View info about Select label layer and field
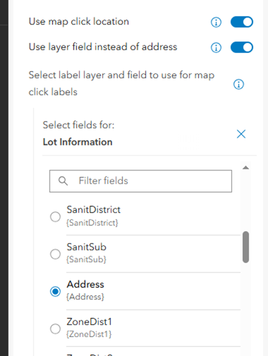This screenshot has width=268, height=356. click(239, 84)
